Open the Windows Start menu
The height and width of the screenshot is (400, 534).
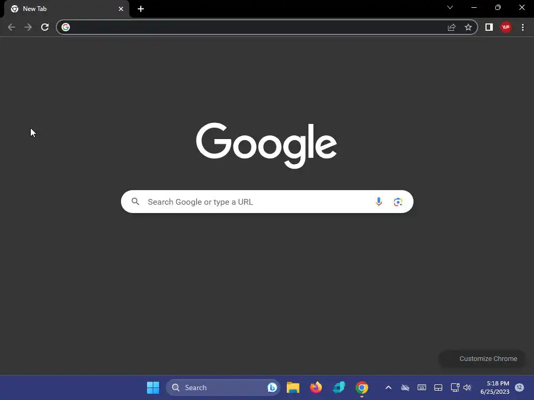tap(153, 387)
